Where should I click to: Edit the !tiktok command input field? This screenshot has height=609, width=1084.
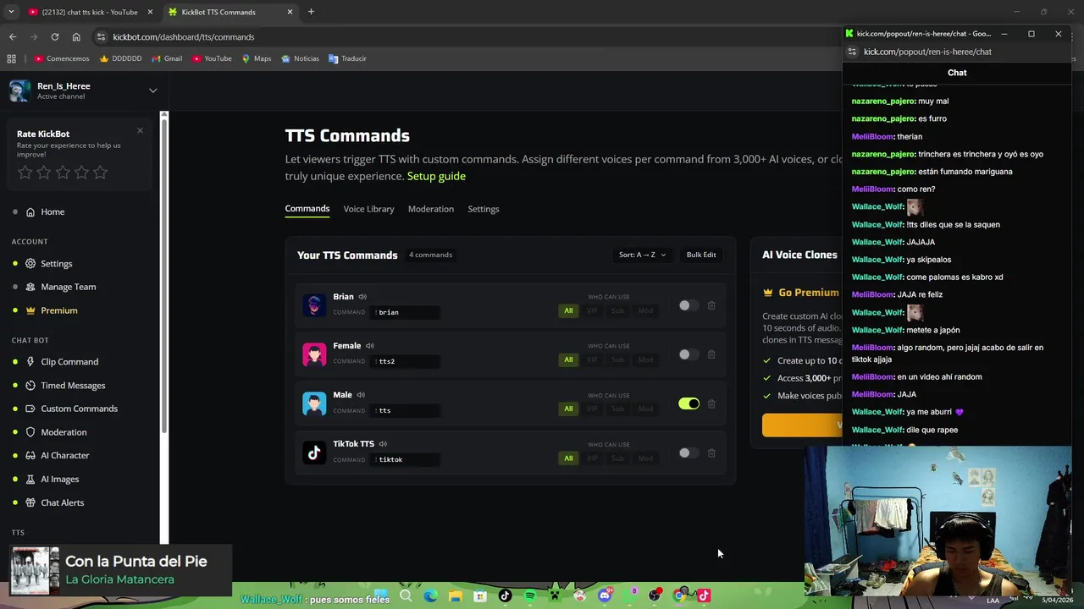click(405, 459)
